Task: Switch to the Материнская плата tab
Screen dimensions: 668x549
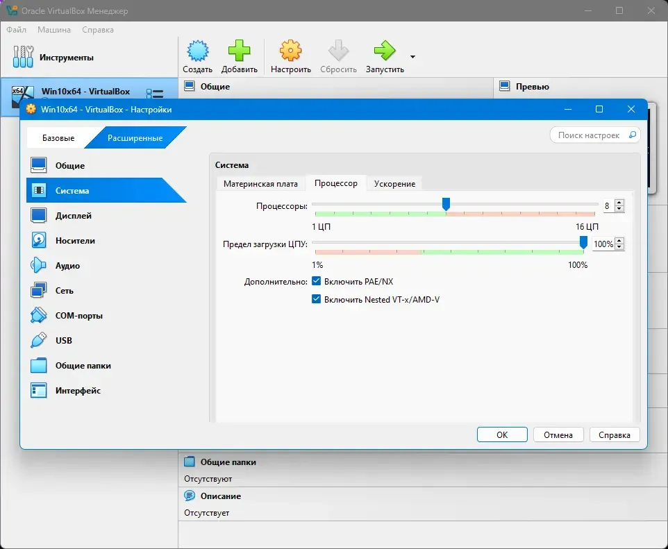Action: [x=260, y=183]
